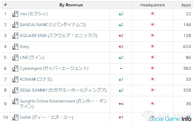Sort by the Apps column header
194x123 pixels.
[x=186, y=5]
